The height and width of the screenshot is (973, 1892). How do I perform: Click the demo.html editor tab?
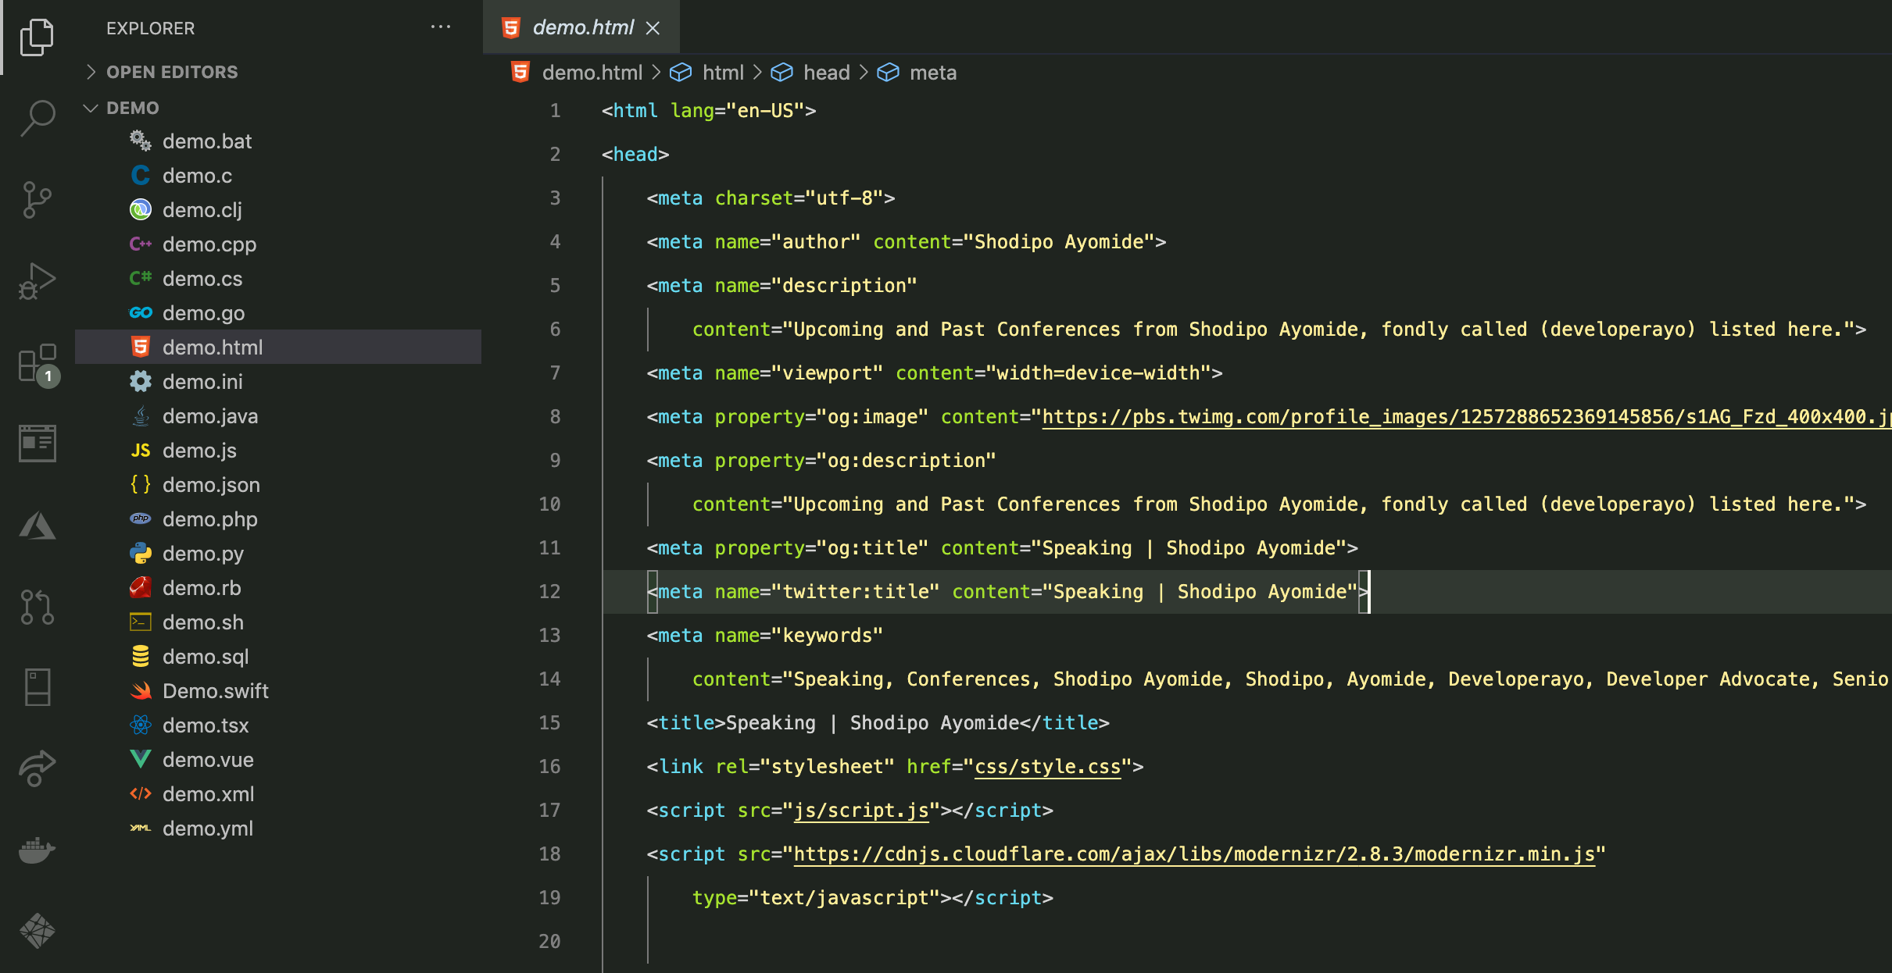[582, 27]
